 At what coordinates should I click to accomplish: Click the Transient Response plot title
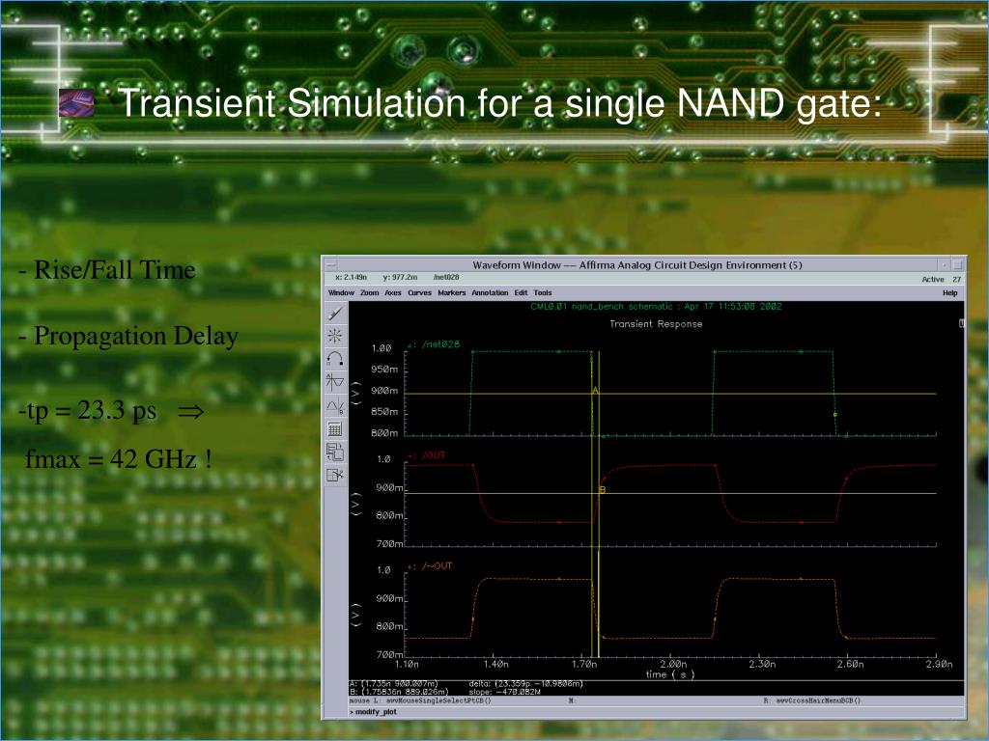(x=656, y=324)
